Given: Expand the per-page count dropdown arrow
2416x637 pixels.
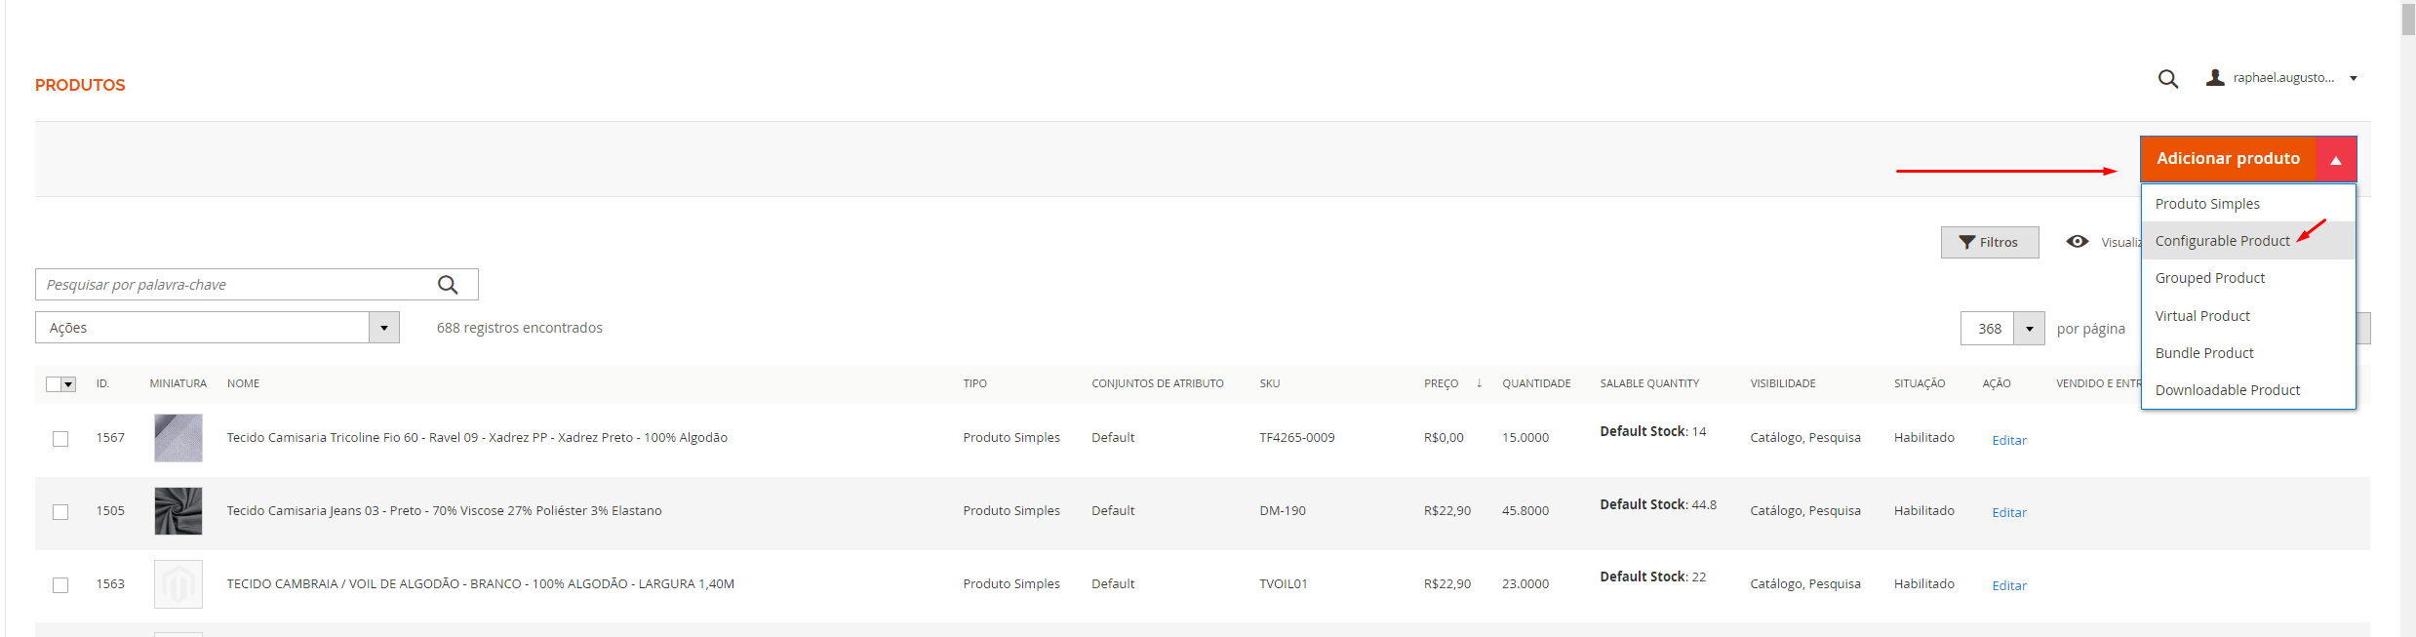Looking at the screenshot, I should (x=2029, y=329).
